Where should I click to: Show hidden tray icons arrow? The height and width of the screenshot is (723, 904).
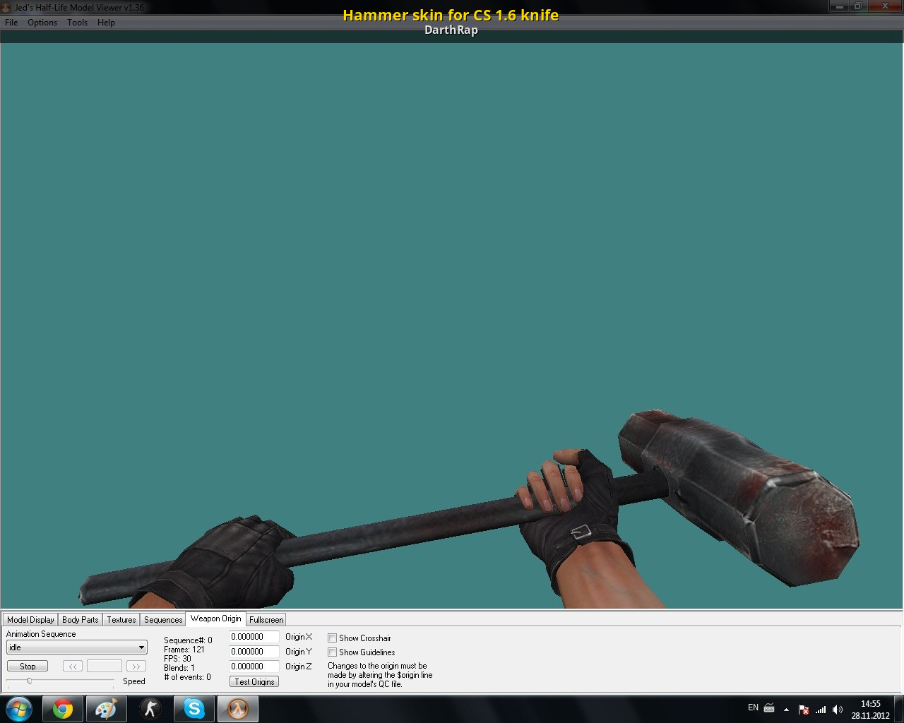[x=786, y=710]
